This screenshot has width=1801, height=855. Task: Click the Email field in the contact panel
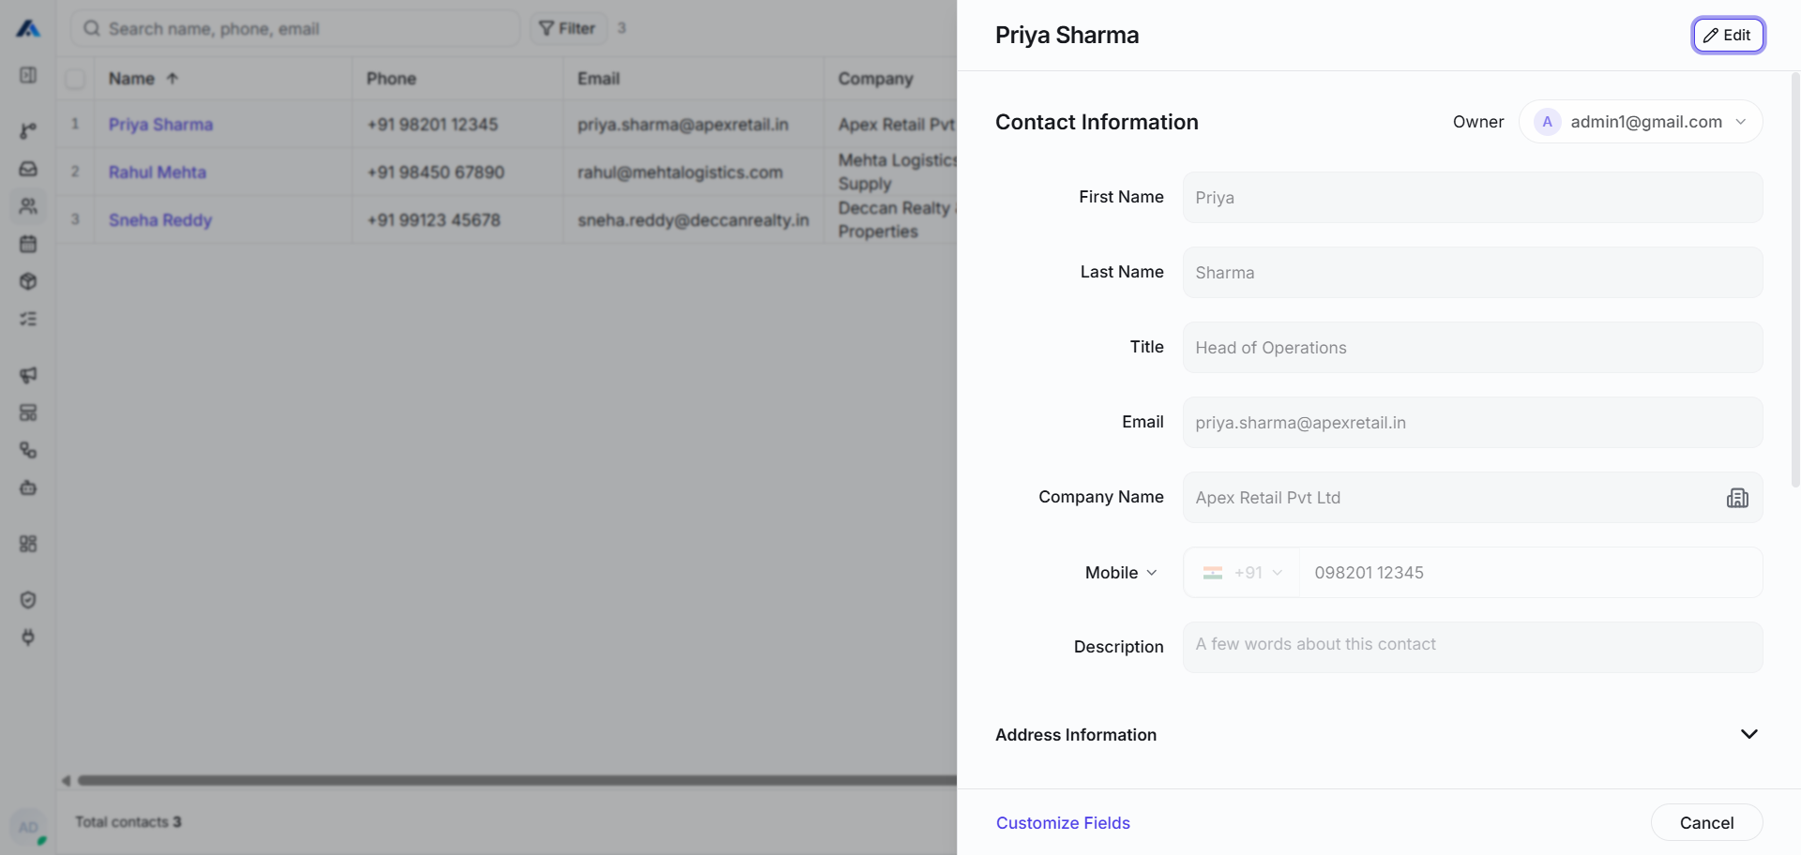1473,423
